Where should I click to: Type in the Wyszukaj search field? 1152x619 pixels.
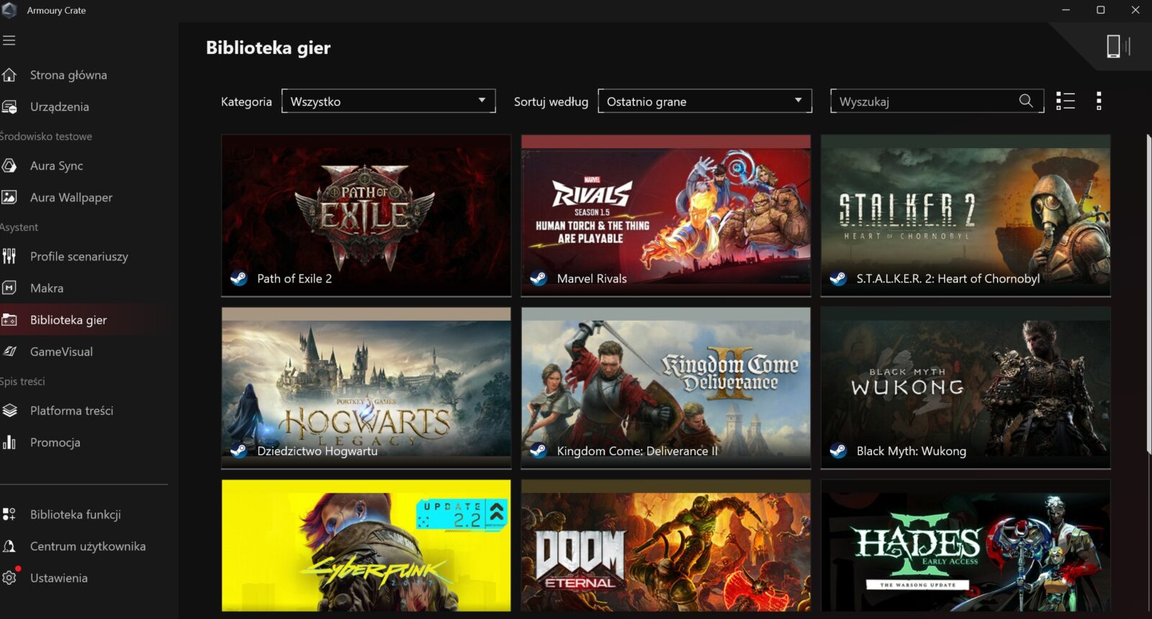click(925, 101)
